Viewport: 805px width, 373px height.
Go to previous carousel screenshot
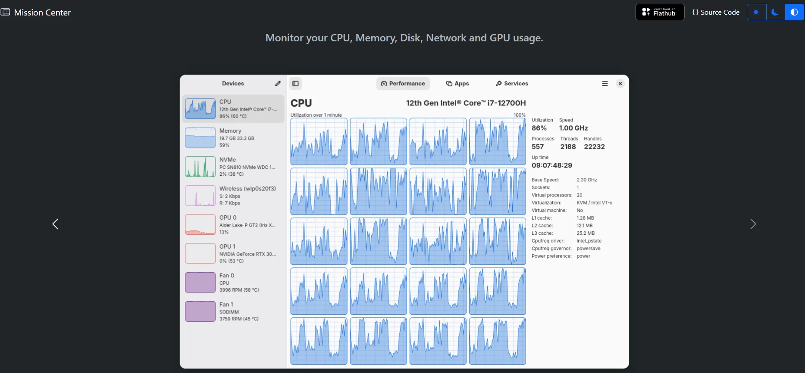55,224
